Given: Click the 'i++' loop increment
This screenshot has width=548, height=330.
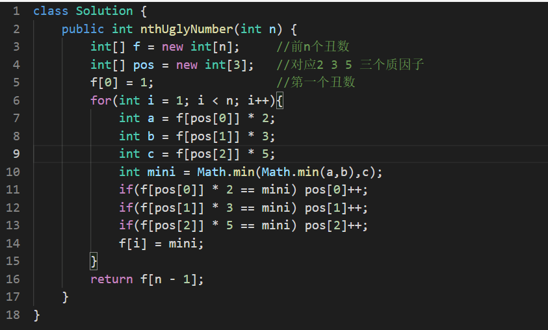Looking at the screenshot, I should [258, 101].
